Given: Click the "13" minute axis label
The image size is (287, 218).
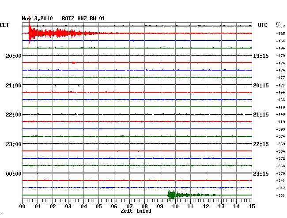Looking at the screenshot, I should [221, 207].
